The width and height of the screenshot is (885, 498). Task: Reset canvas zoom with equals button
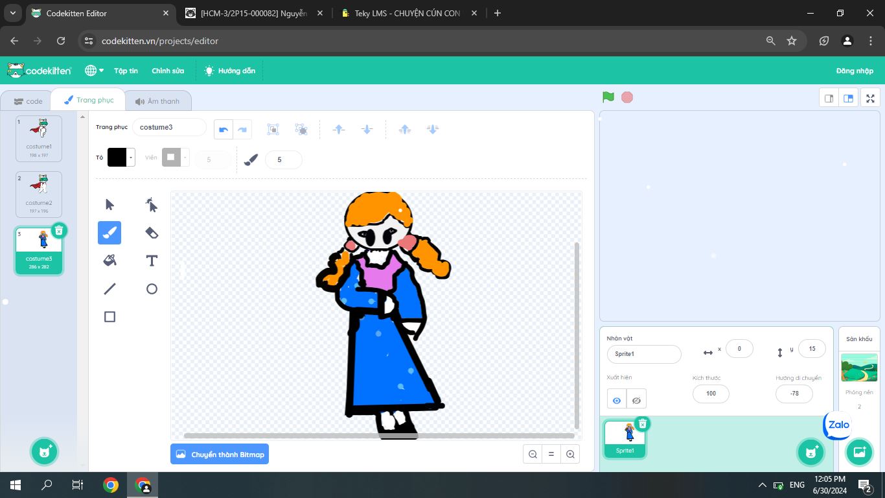click(551, 455)
